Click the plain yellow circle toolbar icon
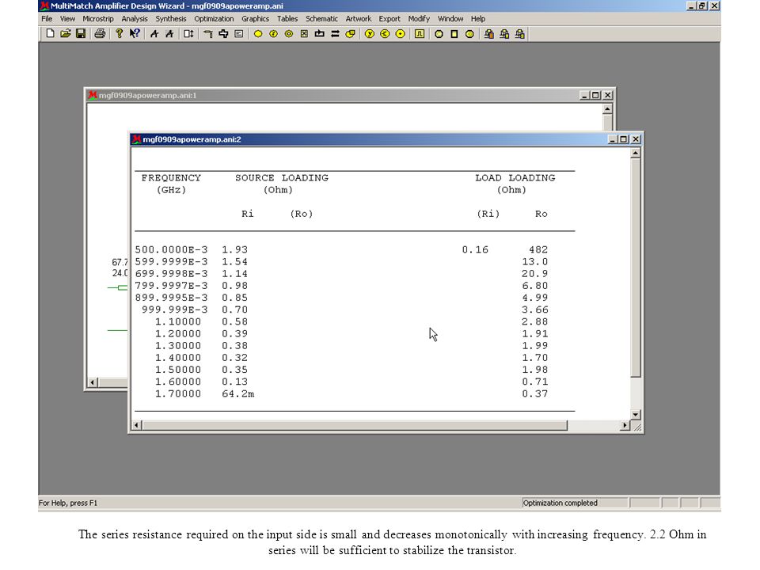The width and height of the screenshot is (760, 570). 258,34
